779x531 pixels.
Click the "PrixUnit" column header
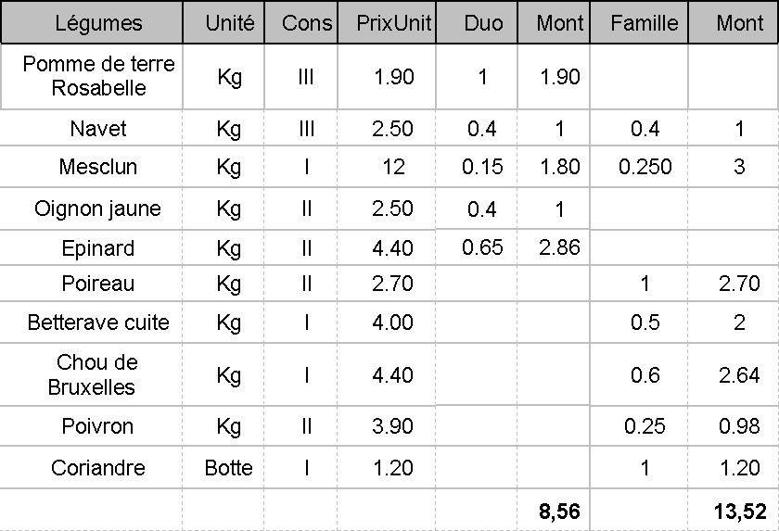[394, 23]
